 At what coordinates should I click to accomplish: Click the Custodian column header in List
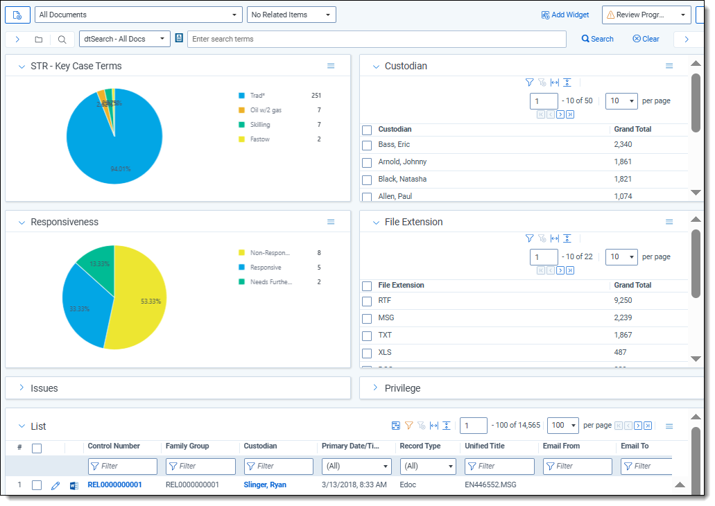click(x=260, y=446)
